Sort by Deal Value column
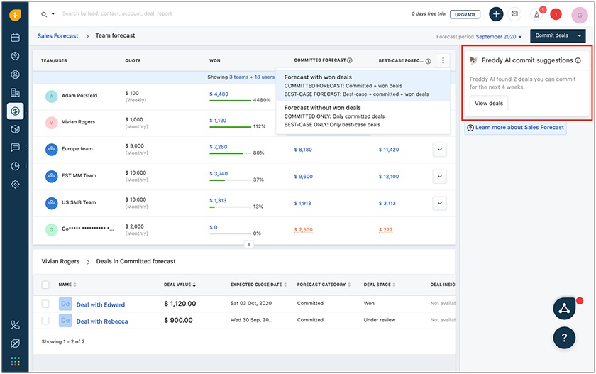This screenshot has width=596, height=374. [x=180, y=285]
